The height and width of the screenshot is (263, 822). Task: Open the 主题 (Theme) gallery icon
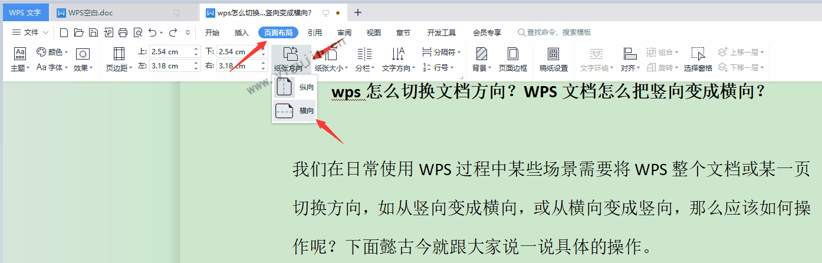click(20, 54)
